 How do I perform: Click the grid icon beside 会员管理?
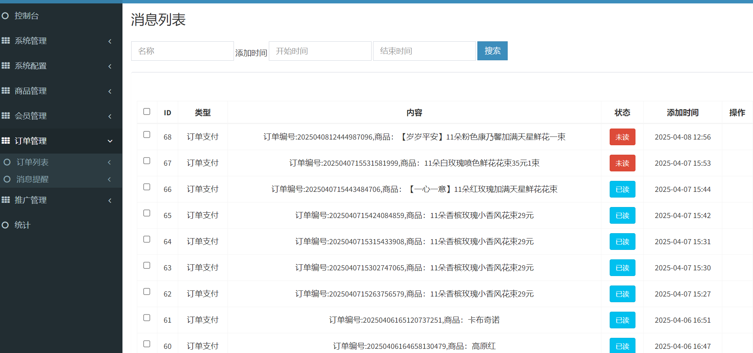click(6, 116)
